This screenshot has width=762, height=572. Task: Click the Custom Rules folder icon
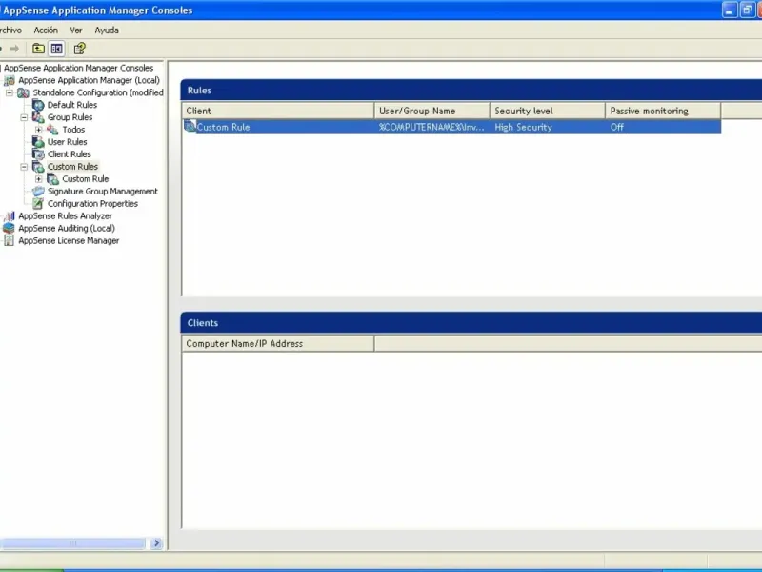38,167
